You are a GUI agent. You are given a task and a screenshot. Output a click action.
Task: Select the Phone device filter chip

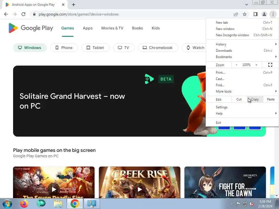(x=64, y=48)
